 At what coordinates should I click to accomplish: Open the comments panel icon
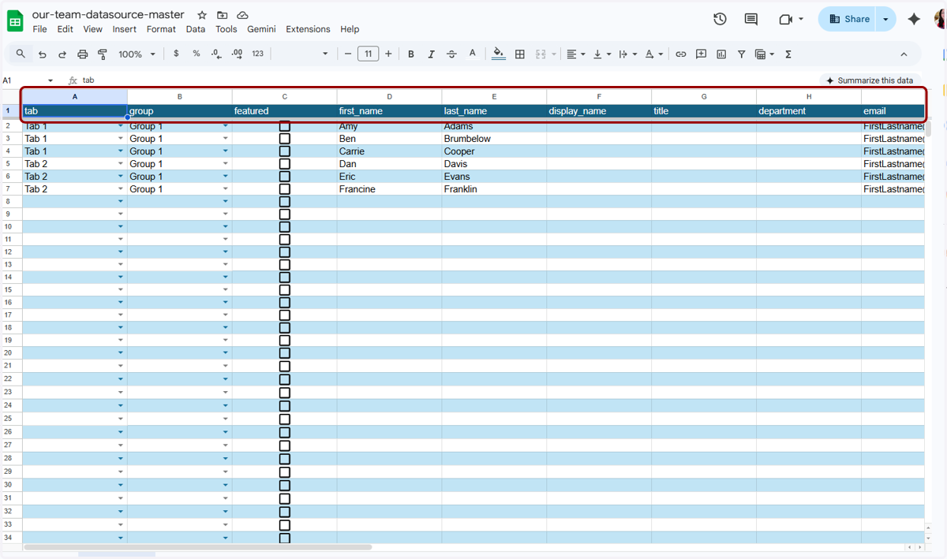tap(751, 19)
